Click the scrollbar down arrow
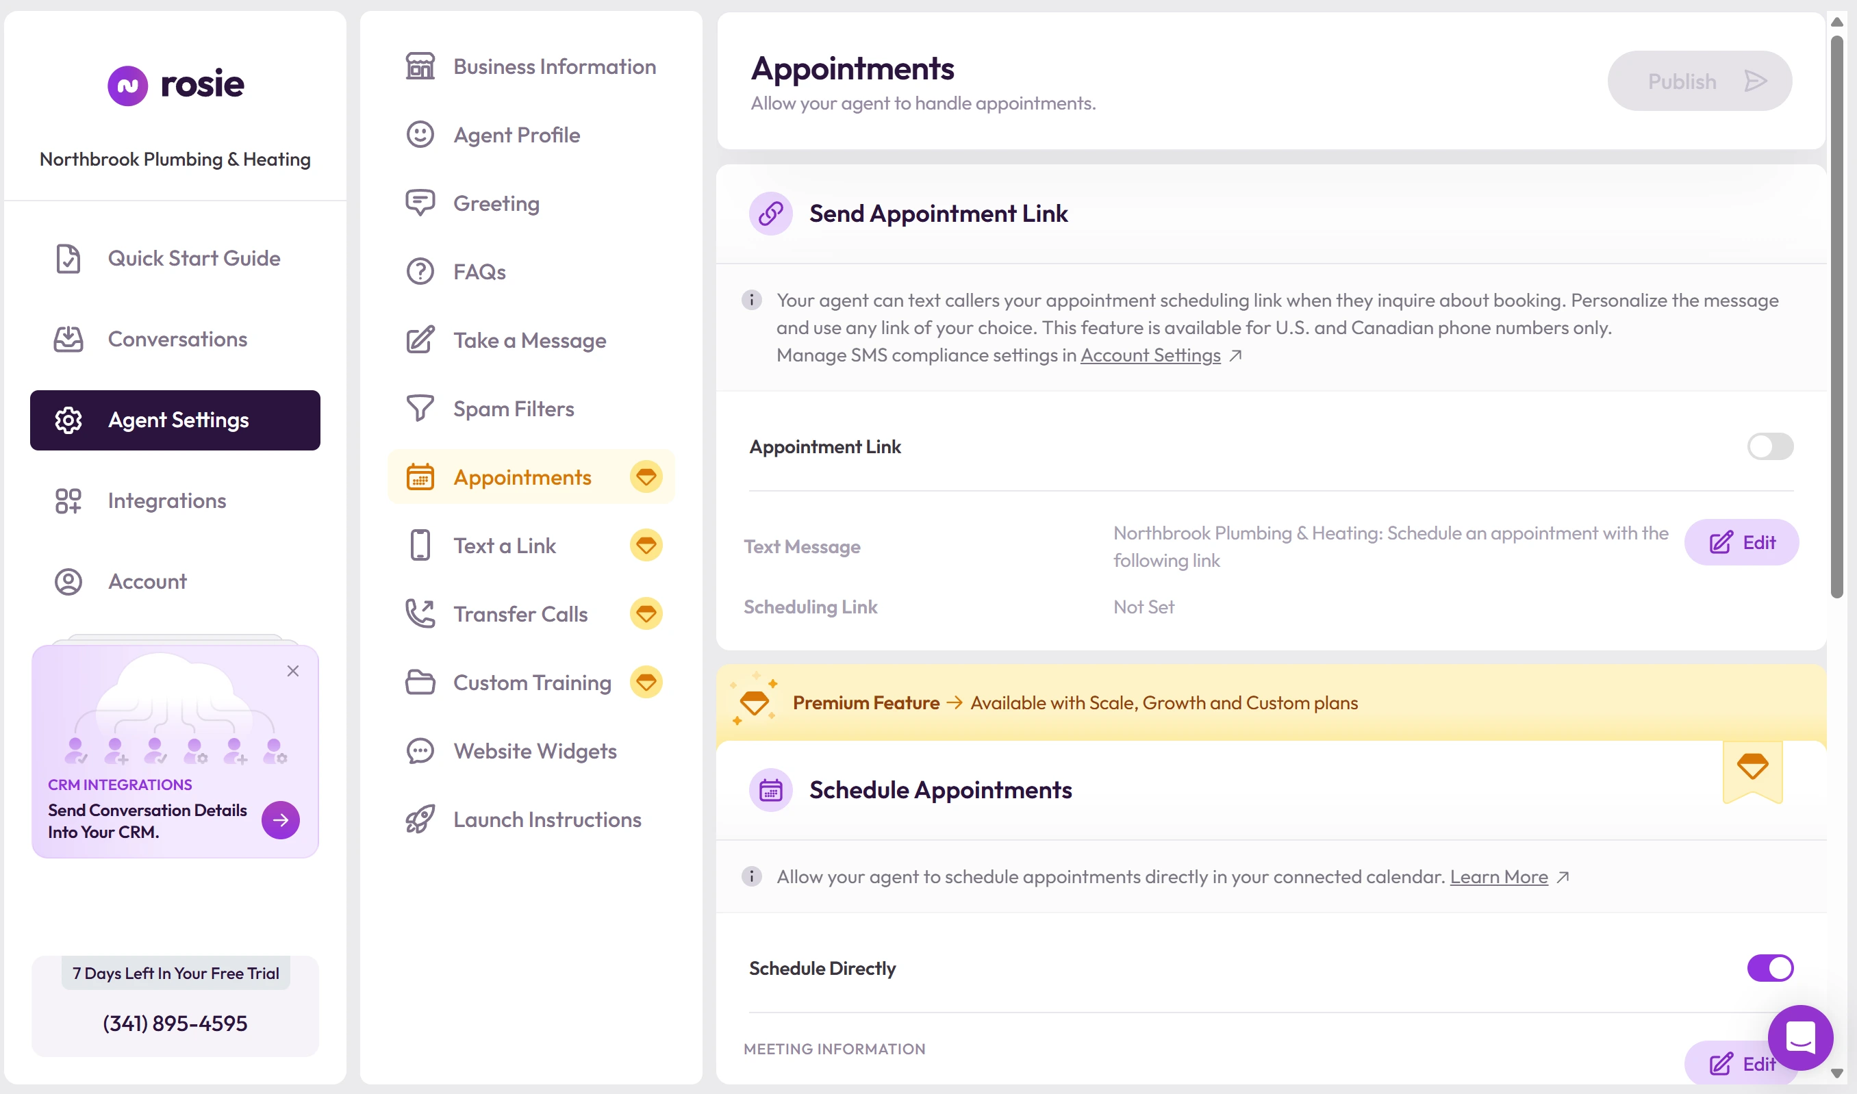 pyautogui.click(x=1837, y=1074)
